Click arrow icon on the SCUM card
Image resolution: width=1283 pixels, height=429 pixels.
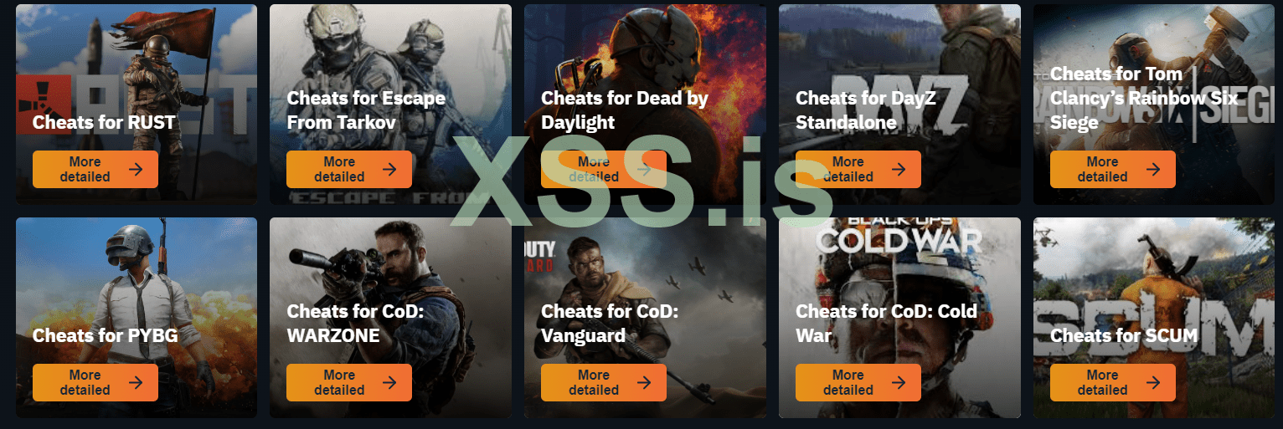[1153, 382]
